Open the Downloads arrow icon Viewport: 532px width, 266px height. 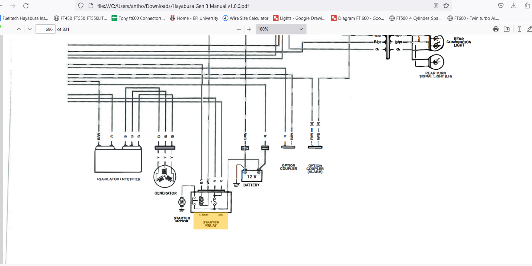pyautogui.click(x=514, y=6)
